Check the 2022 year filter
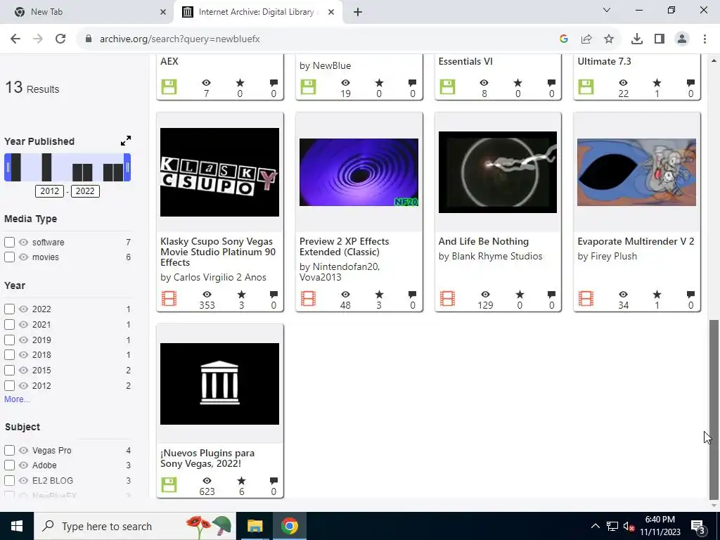Viewport: 720px width, 540px height. point(9,309)
